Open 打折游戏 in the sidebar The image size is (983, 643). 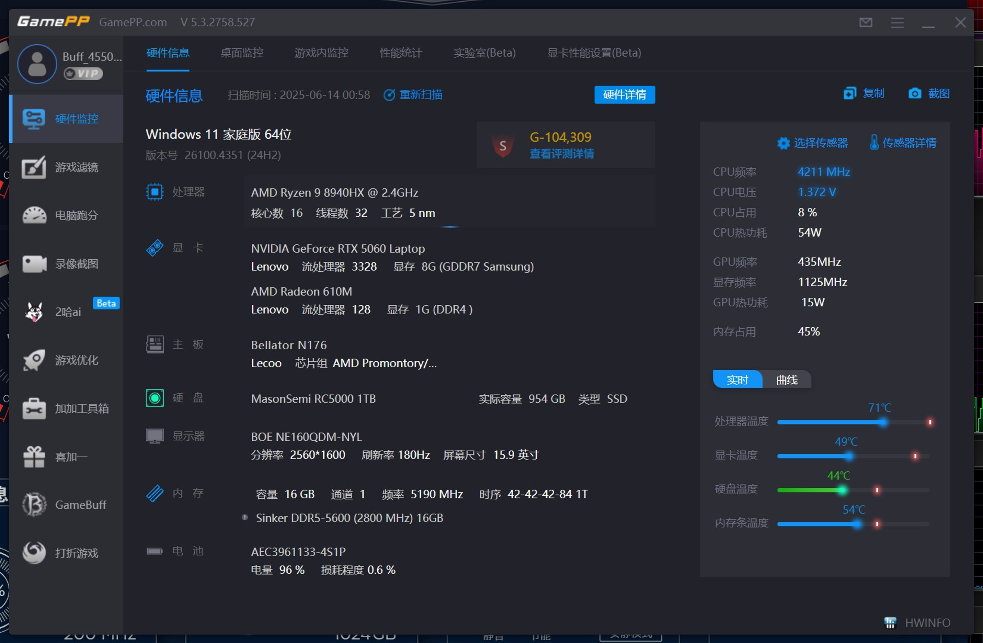66,553
